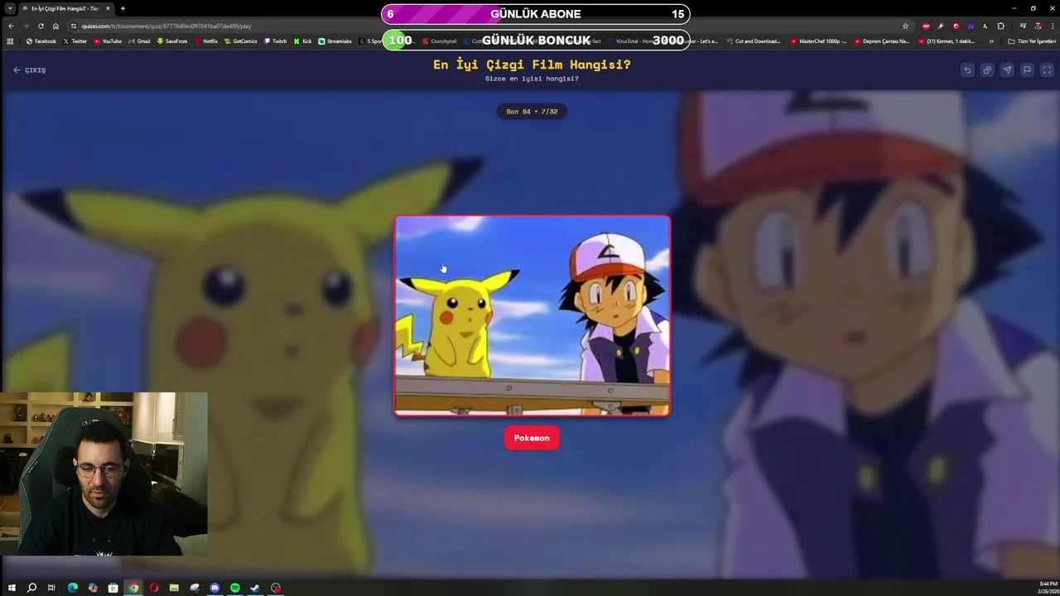The height and width of the screenshot is (596, 1060).
Task: Click the report flag icon
Action: [1027, 70]
